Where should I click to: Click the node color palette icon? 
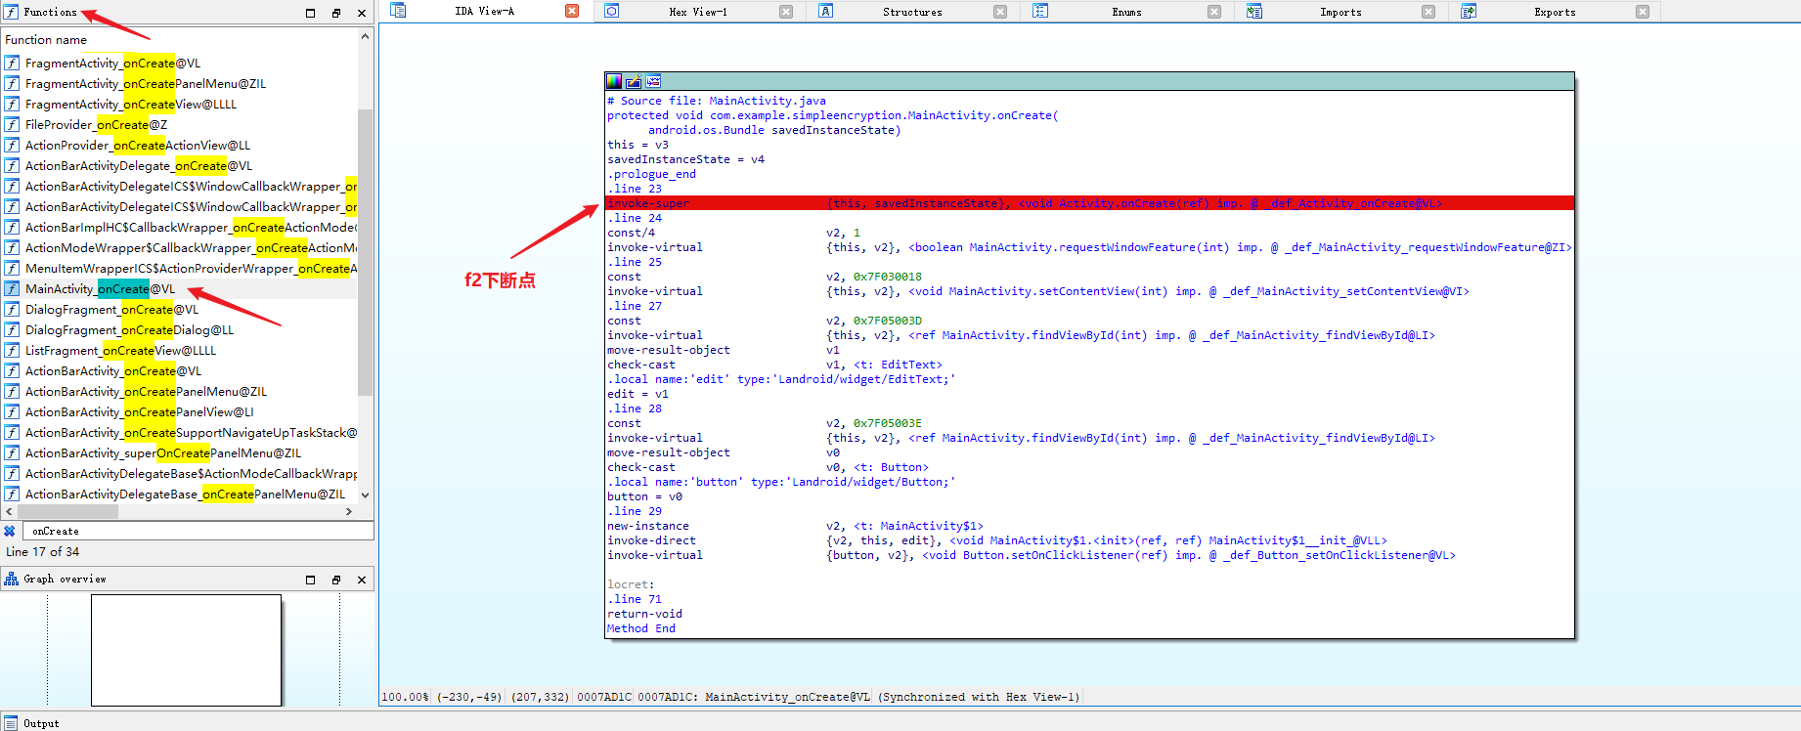[614, 81]
